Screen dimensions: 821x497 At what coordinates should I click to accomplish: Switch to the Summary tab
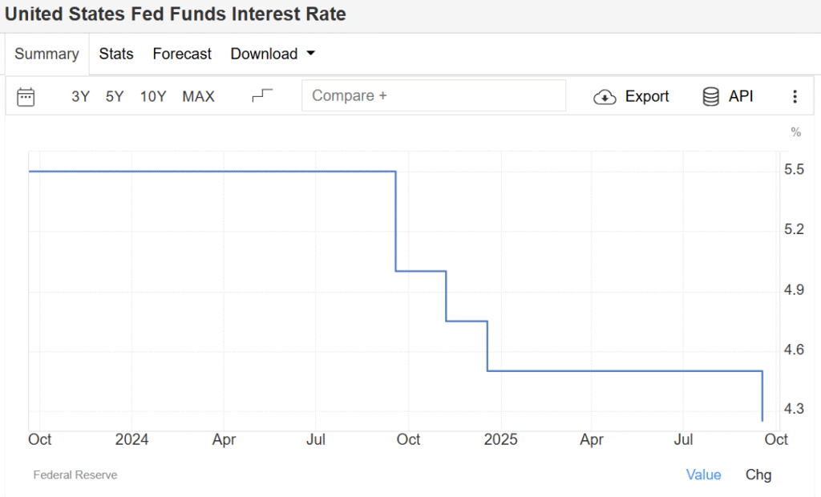pyautogui.click(x=47, y=55)
